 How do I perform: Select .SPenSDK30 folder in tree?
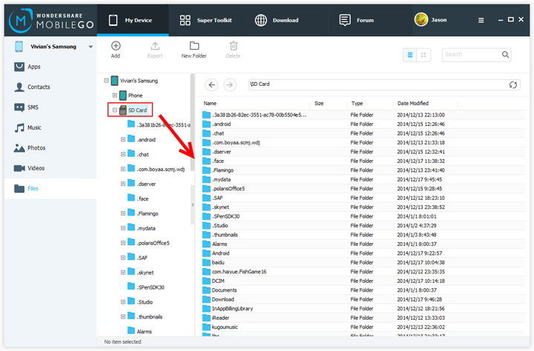146,287
